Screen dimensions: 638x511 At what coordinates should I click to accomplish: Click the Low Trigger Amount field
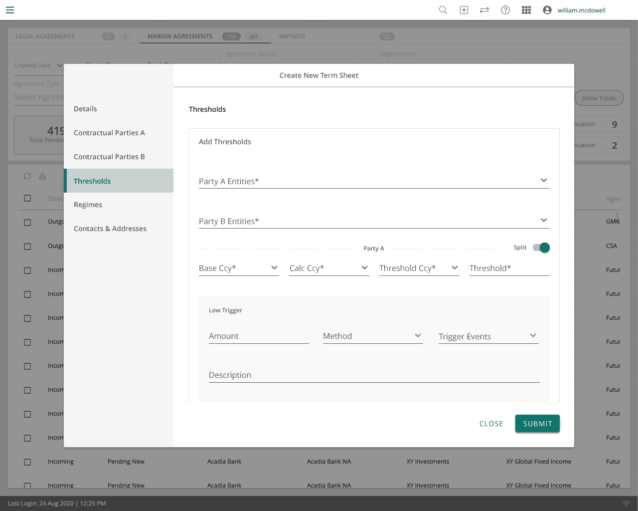click(x=259, y=336)
